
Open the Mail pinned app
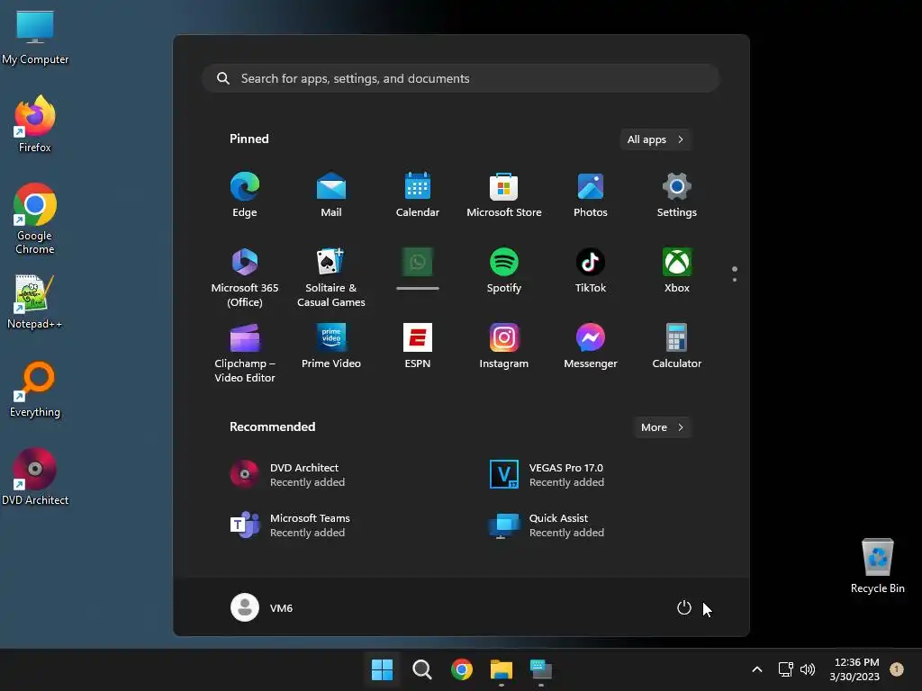331,195
